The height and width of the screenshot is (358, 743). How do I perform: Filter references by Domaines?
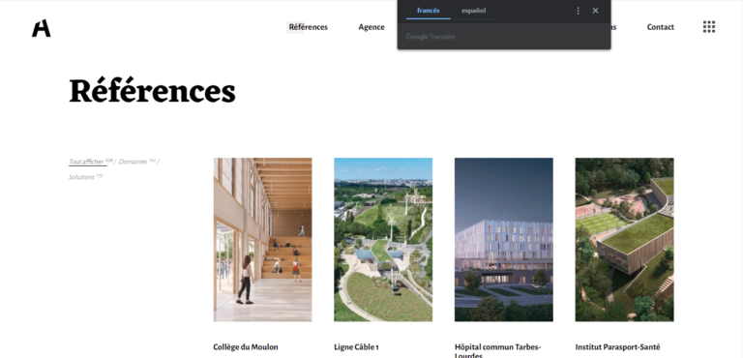pos(133,162)
